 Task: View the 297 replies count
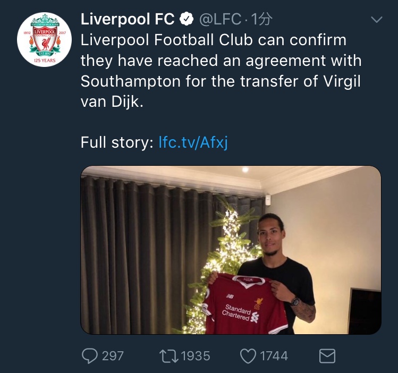(113, 355)
